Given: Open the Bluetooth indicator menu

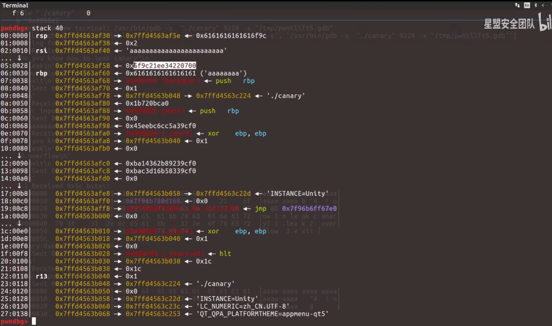Looking at the screenshot, I should [536, 5].
